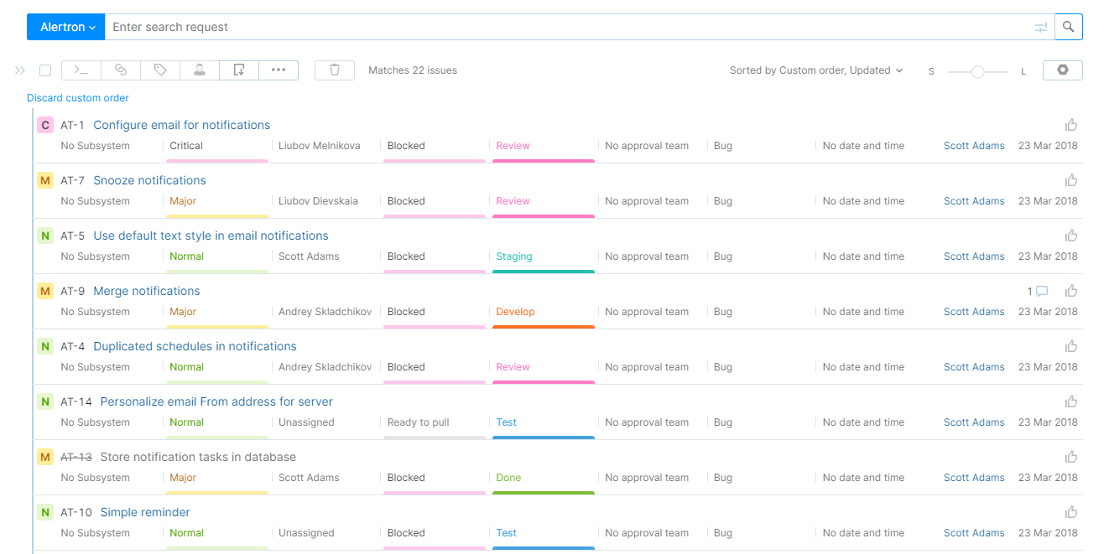This screenshot has height=554, width=1109.
Task: Open issue Snooze notifications
Action: pyautogui.click(x=149, y=180)
